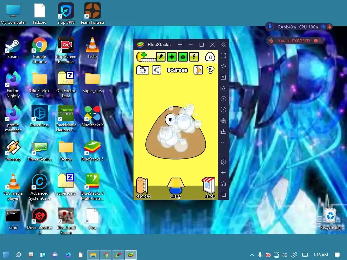This screenshot has width=347, height=260.
Task: Select Team Fortress 2 desktop icon
Action: (93, 16)
